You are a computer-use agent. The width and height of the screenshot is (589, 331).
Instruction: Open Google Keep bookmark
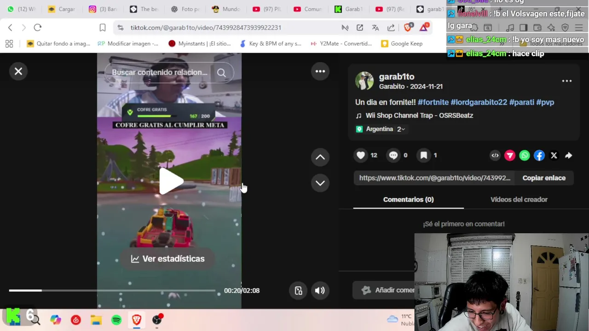[x=402, y=44]
